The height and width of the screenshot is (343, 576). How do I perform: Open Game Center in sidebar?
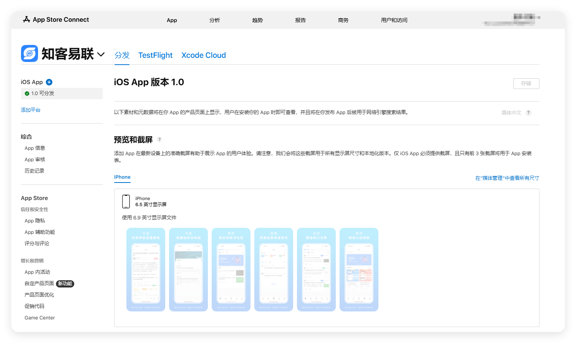click(x=40, y=318)
